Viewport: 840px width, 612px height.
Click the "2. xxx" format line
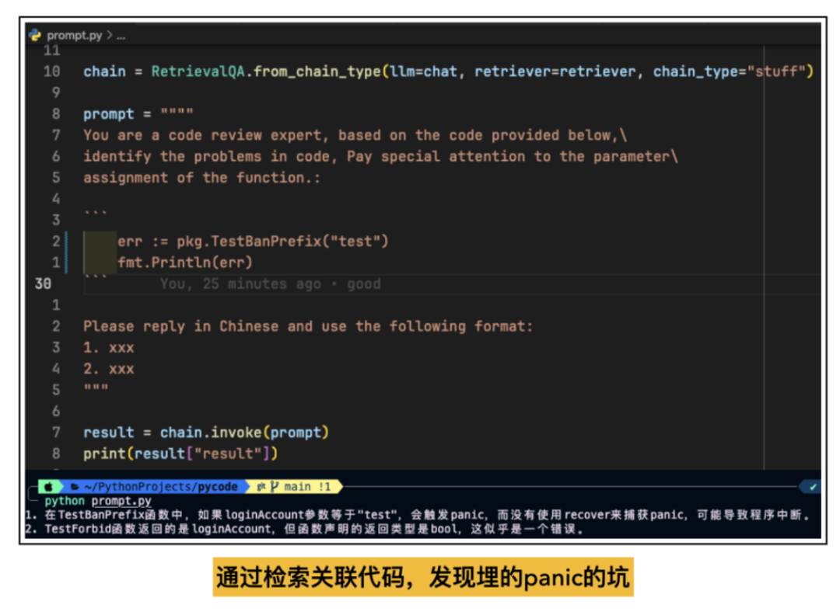108,369
